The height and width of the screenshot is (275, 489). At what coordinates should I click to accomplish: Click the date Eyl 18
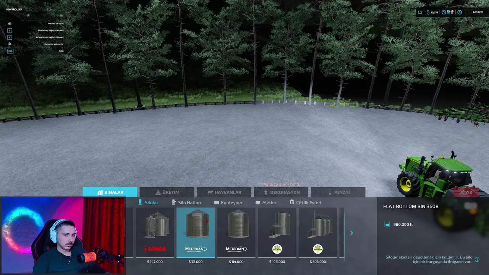pyautogui.click(x=434, y=12)
